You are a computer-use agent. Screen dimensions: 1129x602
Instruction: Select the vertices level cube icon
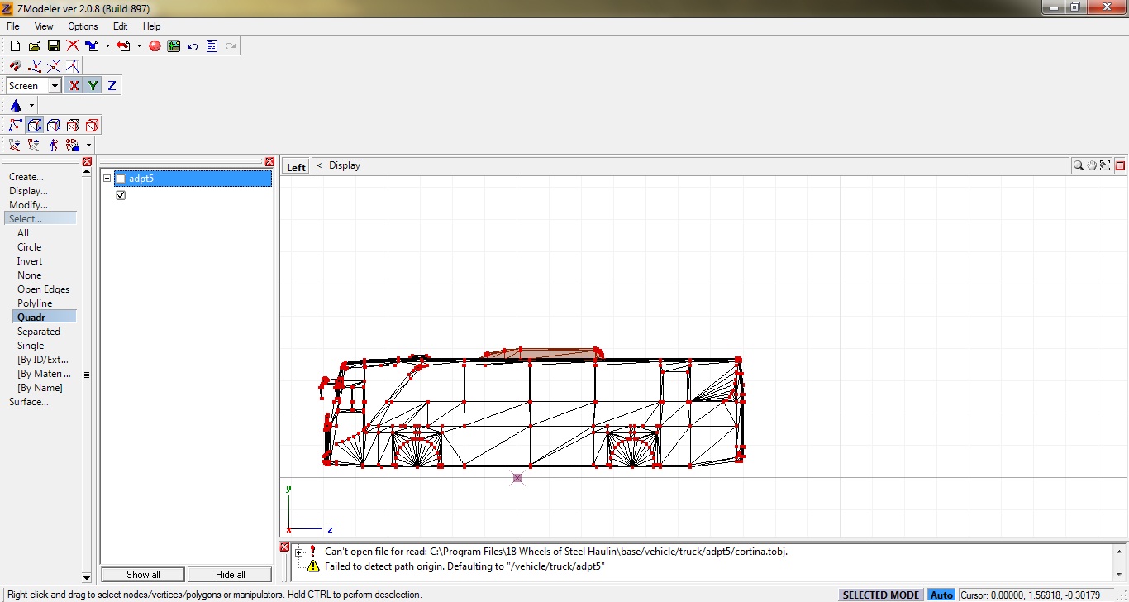pyautogui.click(x=34, y=125)
